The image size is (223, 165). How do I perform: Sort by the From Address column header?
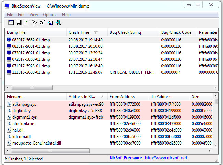(128, 97)
